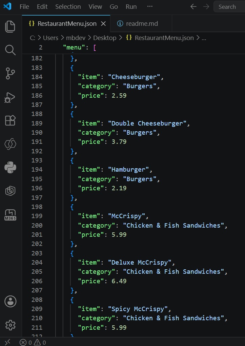This screenshot has height=346, width=245.
Task: Click the Search command center box
Action: tap(229, 7)
